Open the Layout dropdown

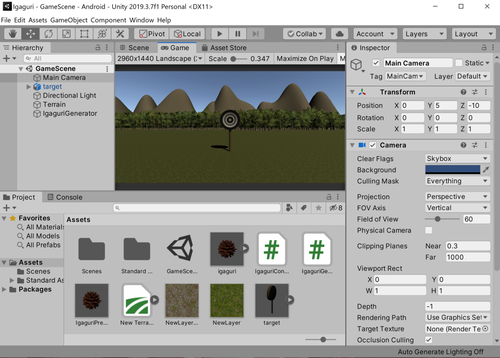tap(473, 34)
